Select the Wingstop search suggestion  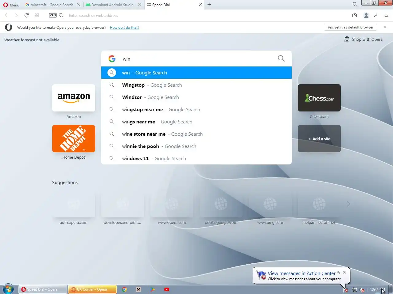[x=196, y=85]
